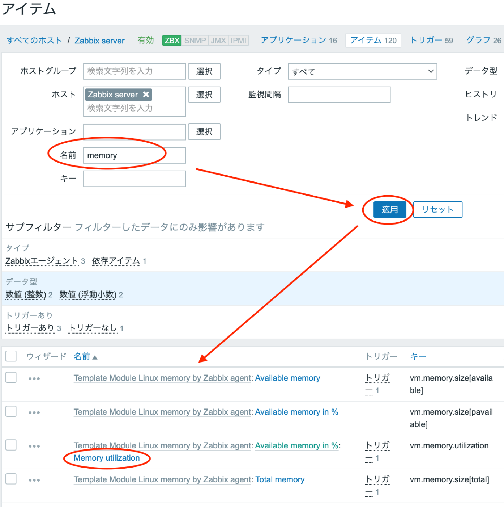
Task: Focus the ホストグループ search field
Action: click(x=134, y=71)
